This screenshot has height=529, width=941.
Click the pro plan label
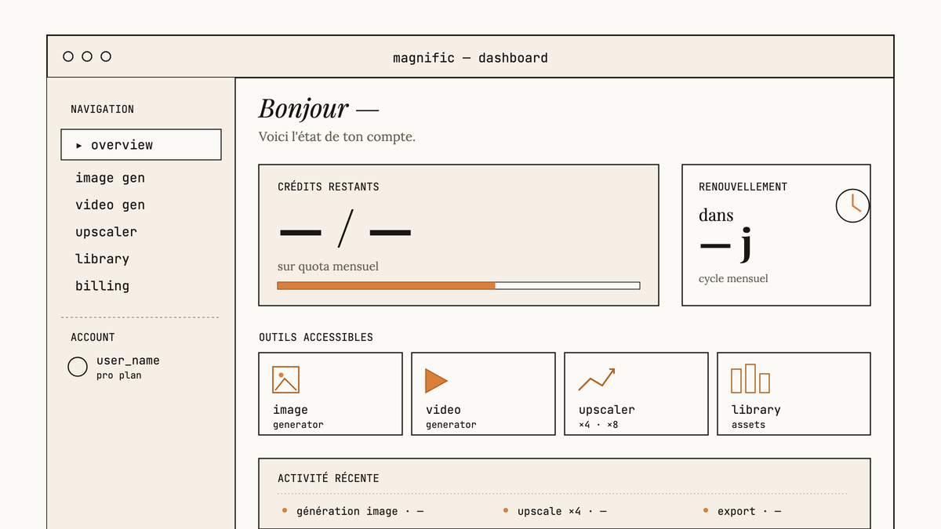tap(119, 375)
